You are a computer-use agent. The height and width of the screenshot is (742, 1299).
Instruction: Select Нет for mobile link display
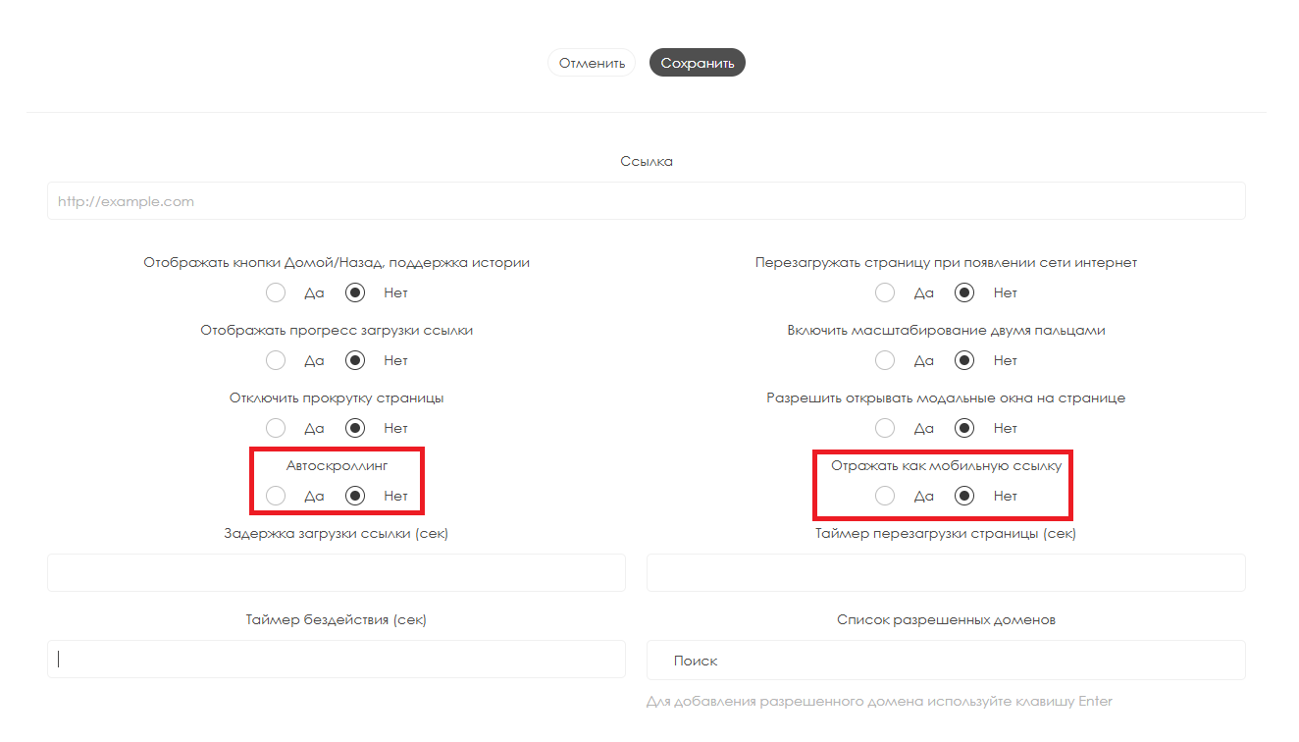click(x=965, y=496)
